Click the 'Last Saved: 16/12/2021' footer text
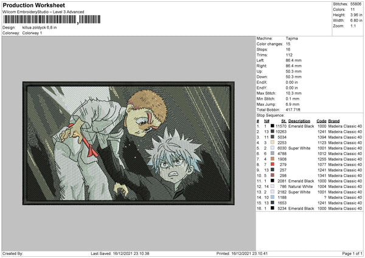 pyautogui.click(x=120, y=253)
